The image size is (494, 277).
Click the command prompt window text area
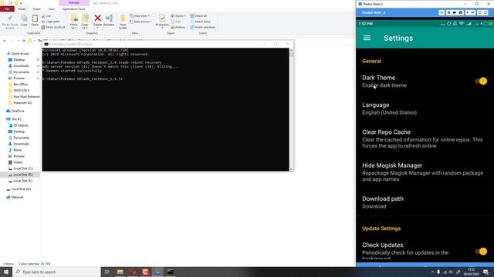pos(166,109)
